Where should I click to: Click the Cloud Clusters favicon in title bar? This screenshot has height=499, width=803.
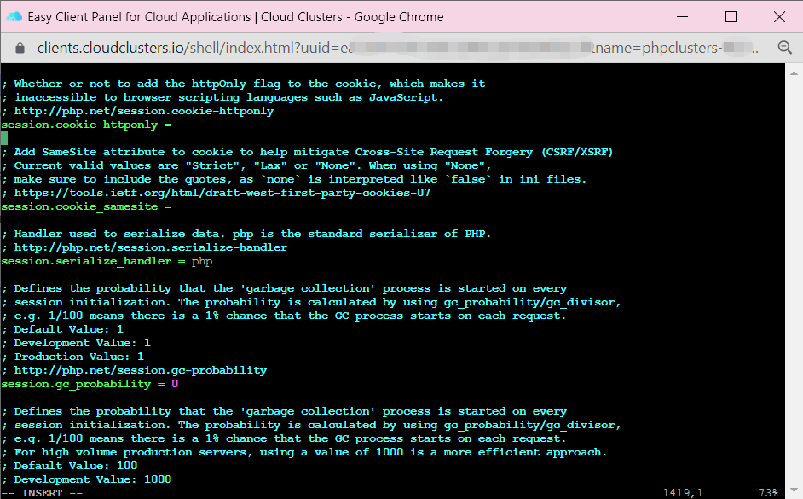14,16
